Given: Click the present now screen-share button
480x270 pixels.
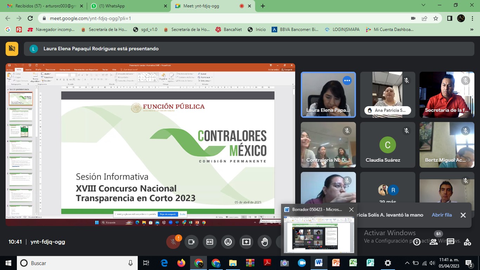Looking at the screenshot, I should (246, 242).
